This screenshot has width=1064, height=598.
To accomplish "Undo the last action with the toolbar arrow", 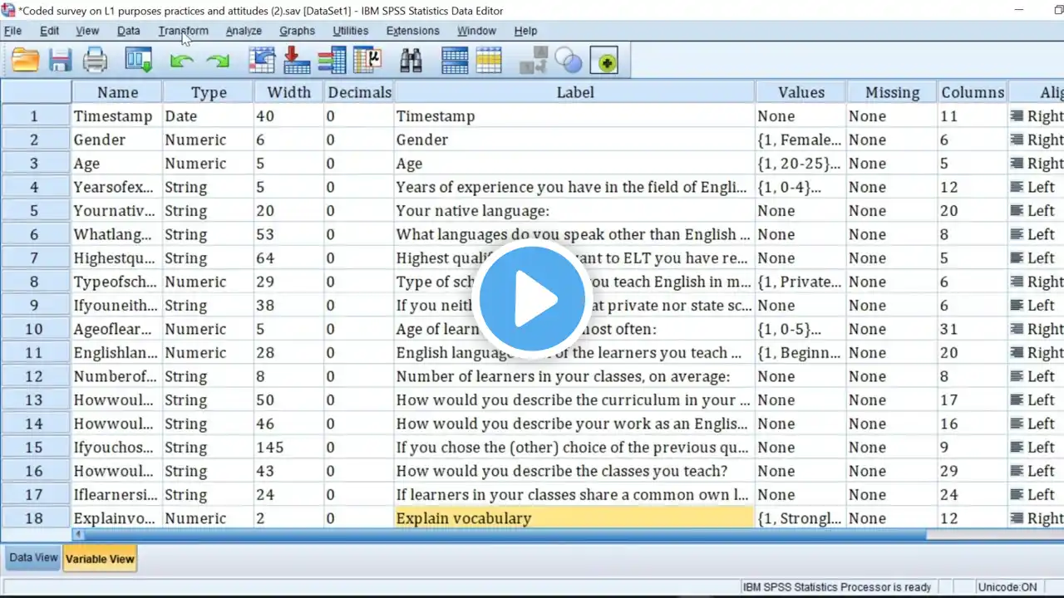I will pyautogui.click(x=181, y=61).
